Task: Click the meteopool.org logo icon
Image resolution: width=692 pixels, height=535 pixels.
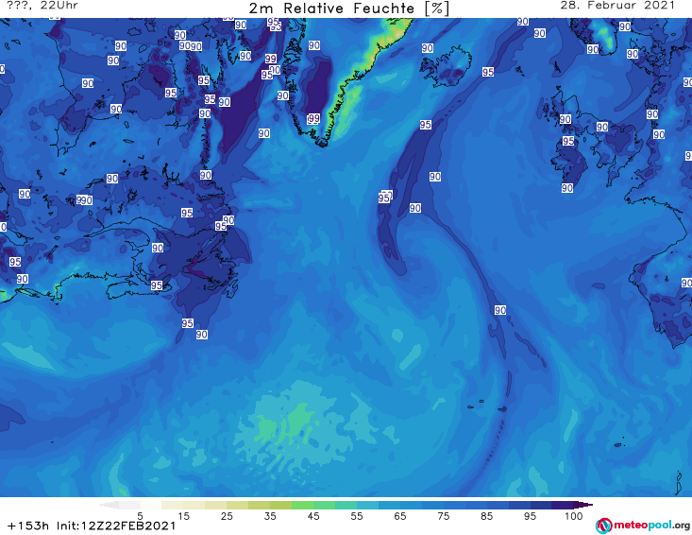Action: tap(604, 526)
